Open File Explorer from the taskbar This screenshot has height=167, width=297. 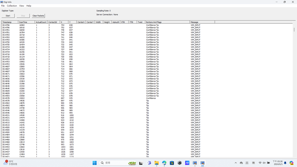tap(157, 163)
